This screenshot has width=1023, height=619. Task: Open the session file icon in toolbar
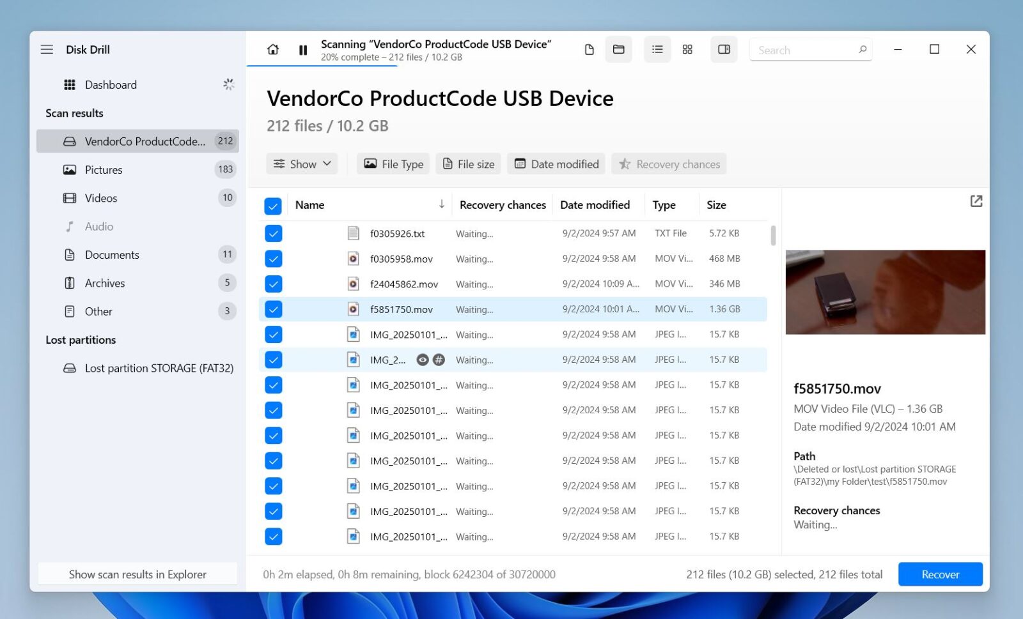coord(589,49)
